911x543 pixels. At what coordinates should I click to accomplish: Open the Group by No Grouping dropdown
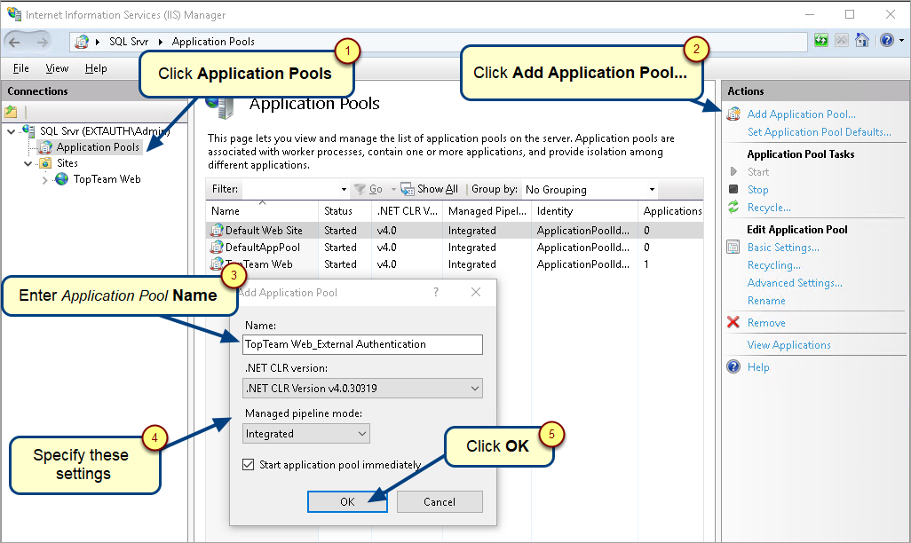[x=590, y=189]
